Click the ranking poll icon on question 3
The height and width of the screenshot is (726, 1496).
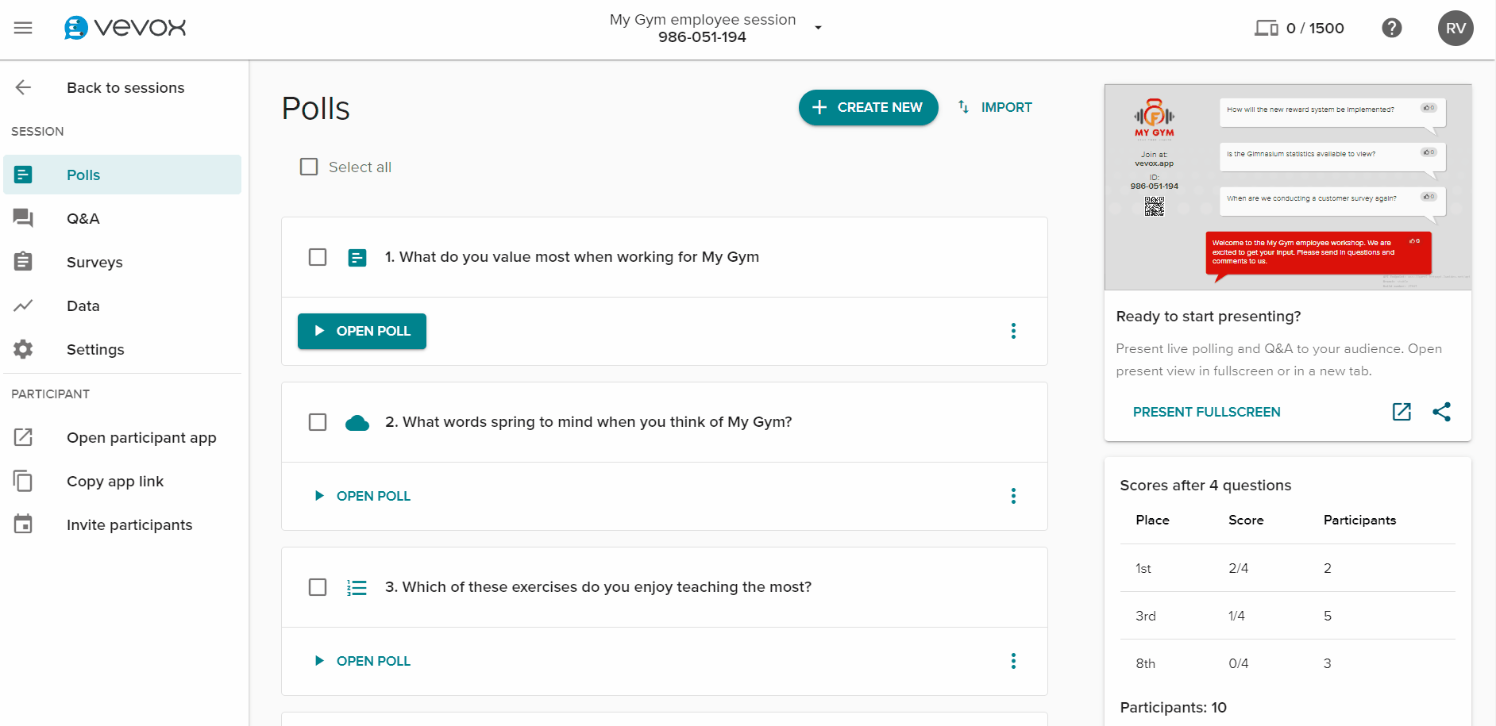[x=356, y=586]
